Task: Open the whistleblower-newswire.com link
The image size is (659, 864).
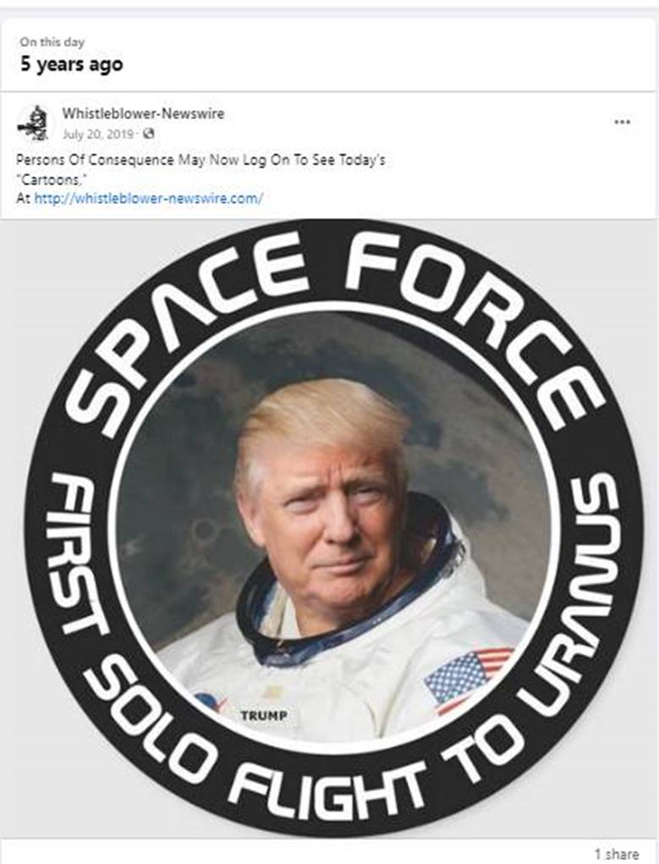Action: click(149, 198)
